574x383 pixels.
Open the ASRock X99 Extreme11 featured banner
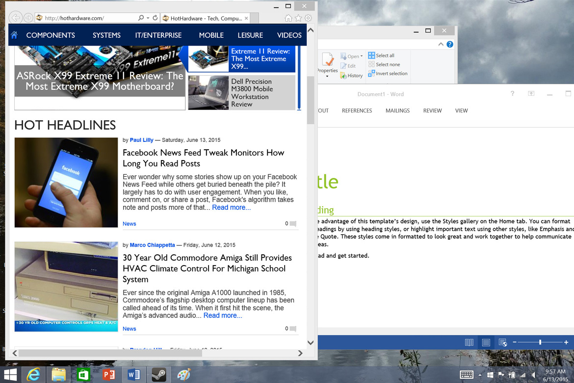pyautogui.click(x=100, y=77)
